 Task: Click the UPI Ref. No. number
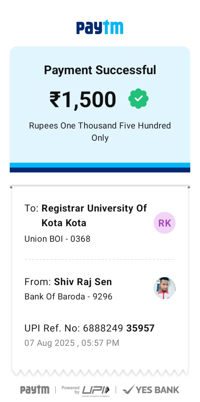pos(119,328)
